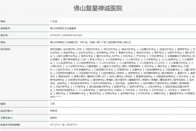Click 神经外科专业 in the list

point(143,53)
